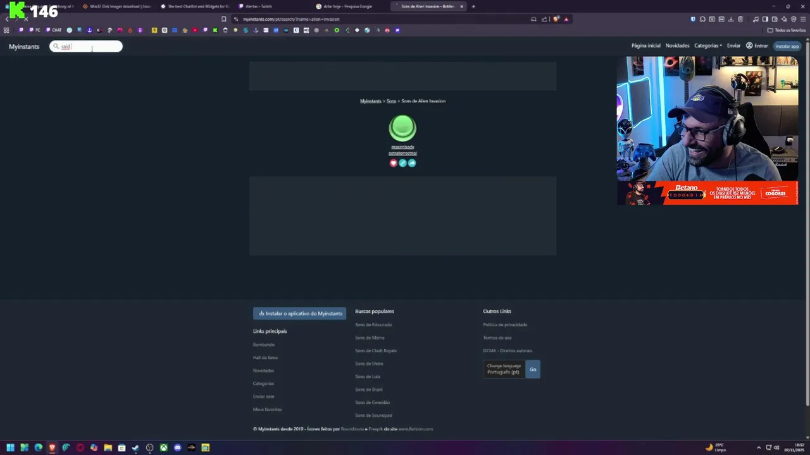Screen dimensions: 810x455
Task: Click the Bitwarden shield extension icon
Action: (x=693, y=19)
